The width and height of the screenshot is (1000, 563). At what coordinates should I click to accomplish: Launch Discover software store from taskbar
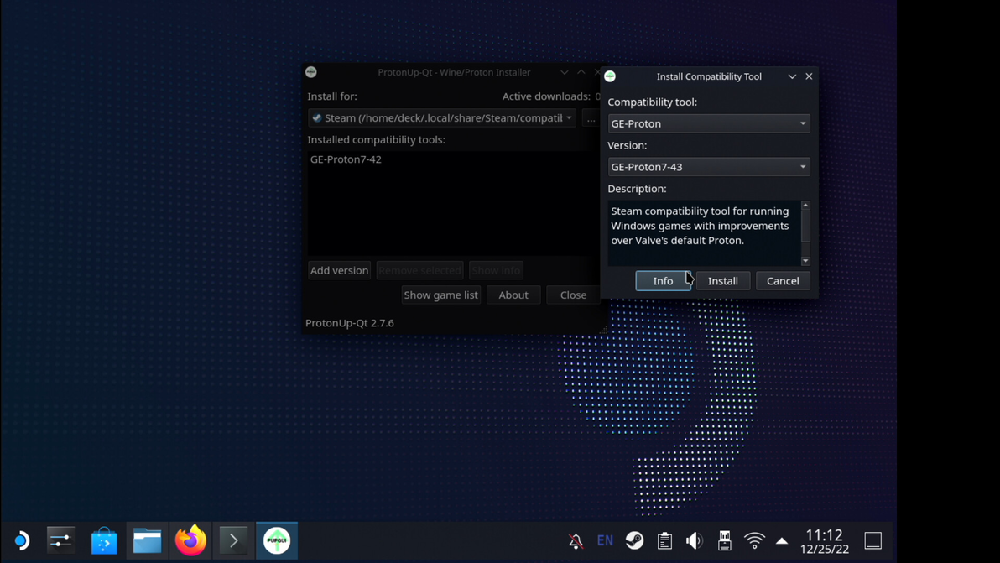[x=104, y=540]
